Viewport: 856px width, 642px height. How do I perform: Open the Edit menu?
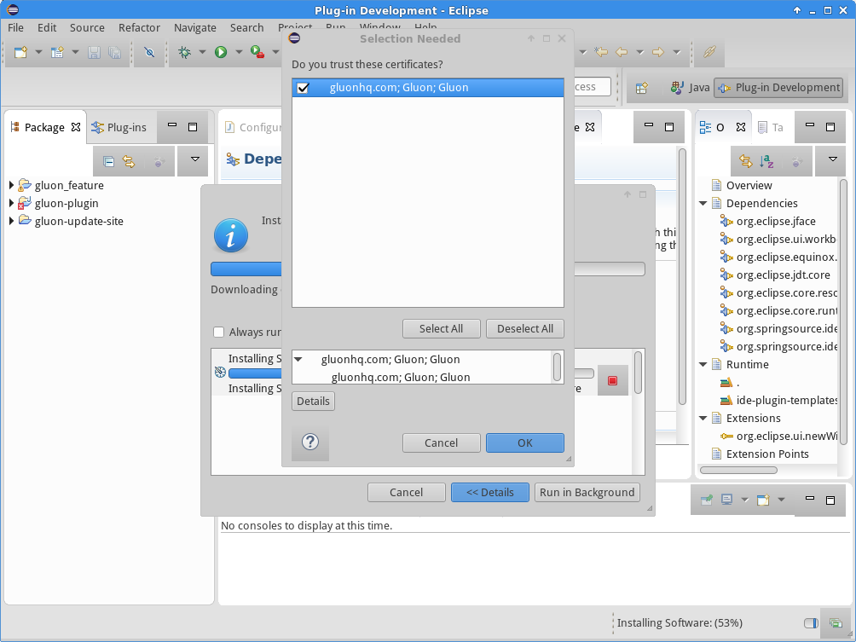[x=47, y=28]
